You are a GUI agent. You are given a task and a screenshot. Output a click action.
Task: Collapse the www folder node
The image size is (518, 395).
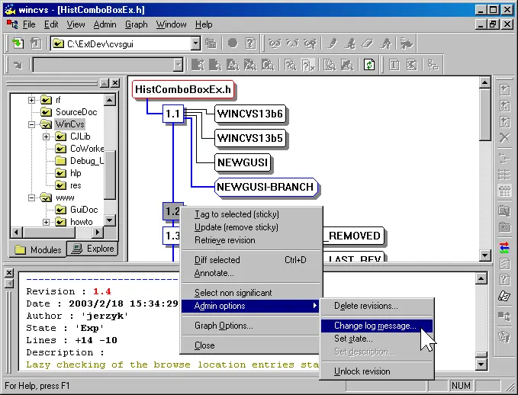point(31,197)
